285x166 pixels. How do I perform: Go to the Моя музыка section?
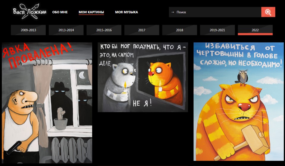(126, 12)
